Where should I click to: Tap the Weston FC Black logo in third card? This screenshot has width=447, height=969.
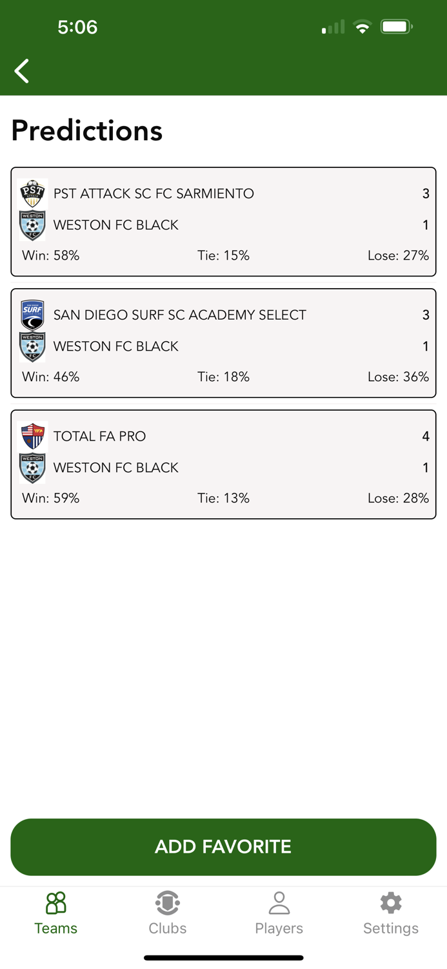pyautogui.click(x=32, y=468)
